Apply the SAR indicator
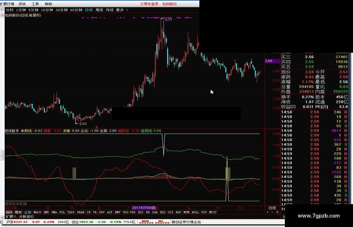 point(155,212)
